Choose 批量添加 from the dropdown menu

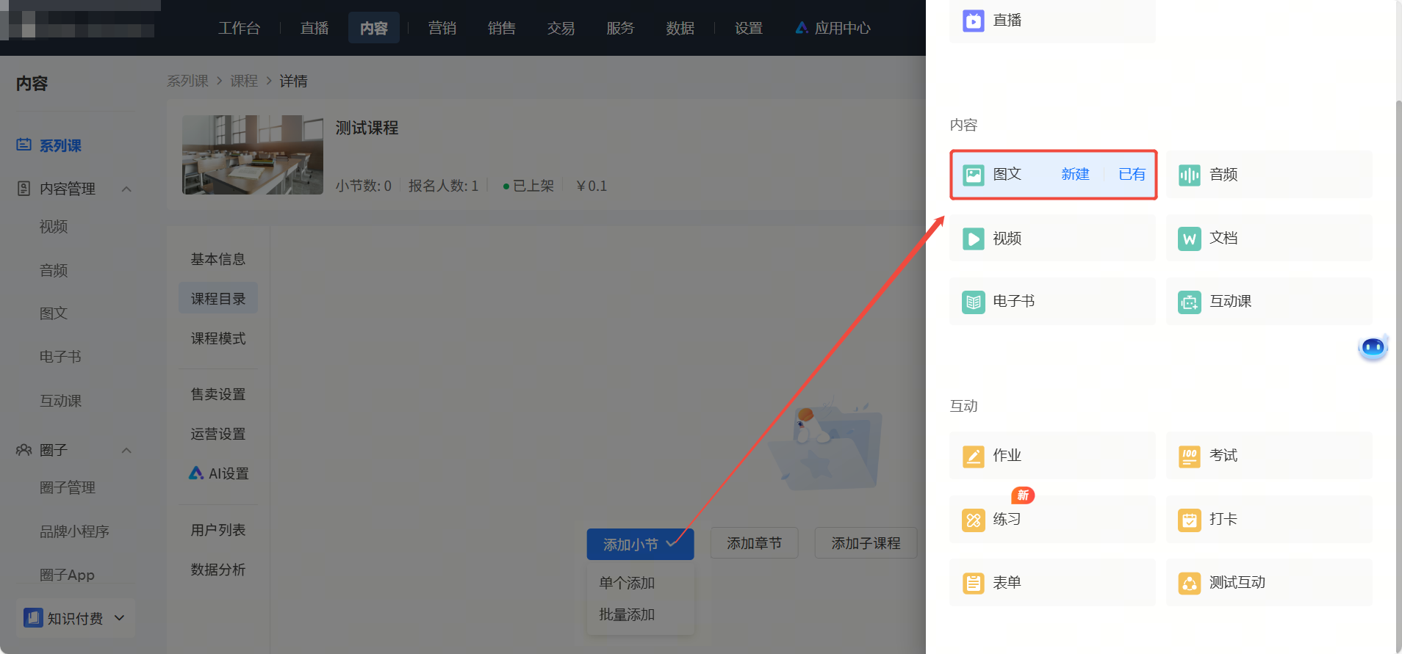point(627,614)
